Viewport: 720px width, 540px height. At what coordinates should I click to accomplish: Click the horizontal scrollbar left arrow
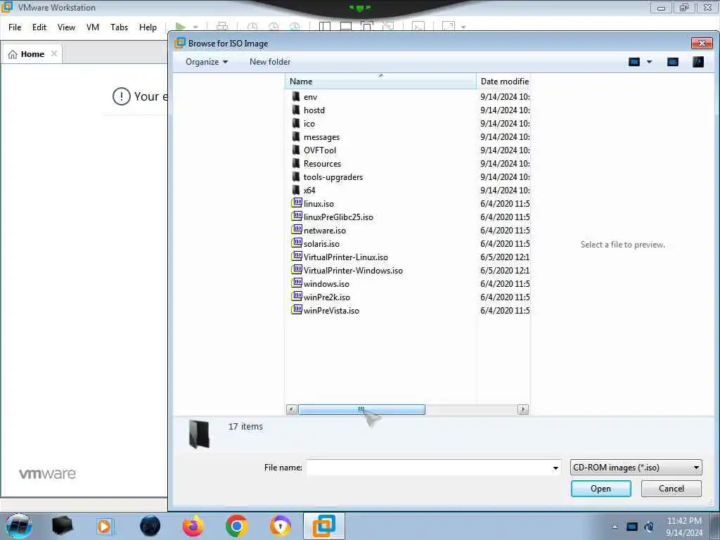292,409
